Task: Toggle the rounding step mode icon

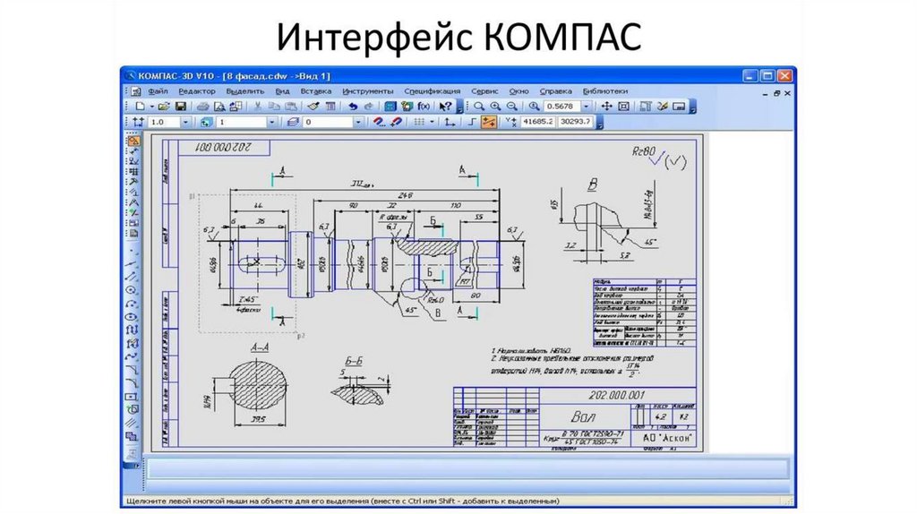Action: pos(472,122)
